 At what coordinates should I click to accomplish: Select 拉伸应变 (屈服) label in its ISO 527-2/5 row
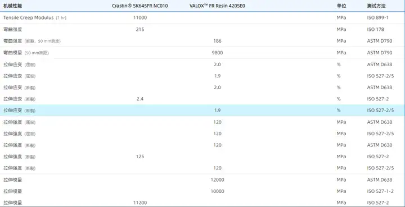[19, 76]
